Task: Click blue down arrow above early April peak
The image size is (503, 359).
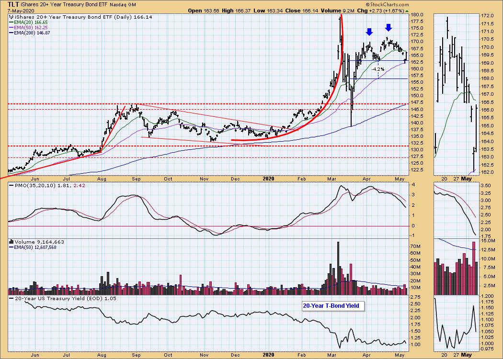Action: 369,32
